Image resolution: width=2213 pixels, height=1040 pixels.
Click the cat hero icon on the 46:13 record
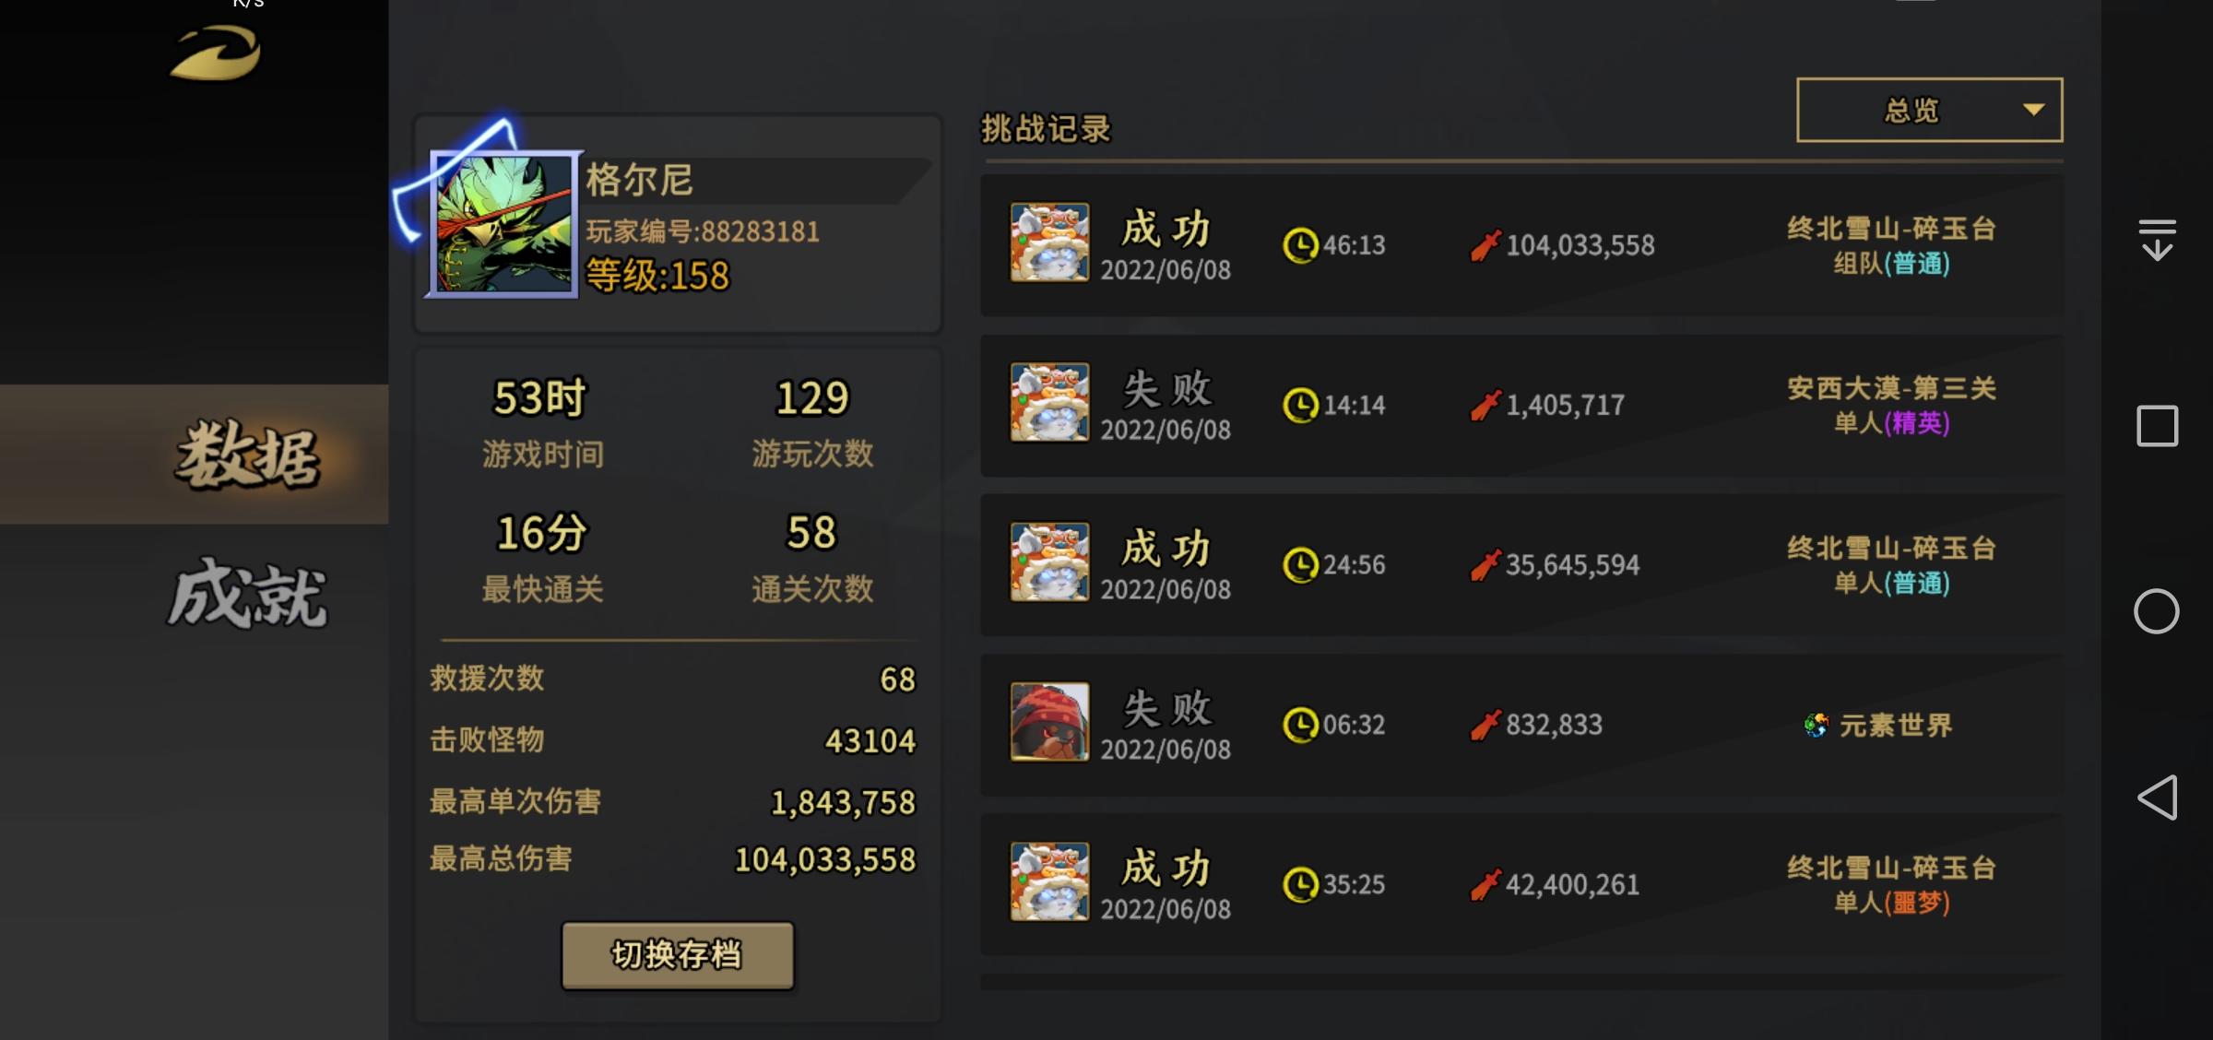1049,242
